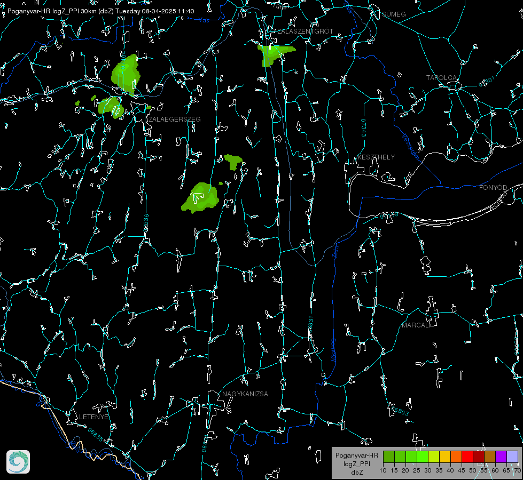Select the 65–70 dBZ lavender swatch

[x=512, y=457]
